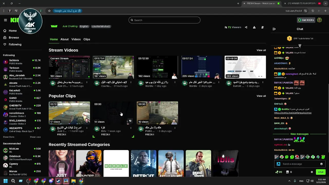
Task: Open Steam from the taskbar
Action: 58,181
